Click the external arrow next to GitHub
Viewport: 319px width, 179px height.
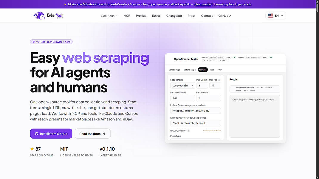click(230, 16)
